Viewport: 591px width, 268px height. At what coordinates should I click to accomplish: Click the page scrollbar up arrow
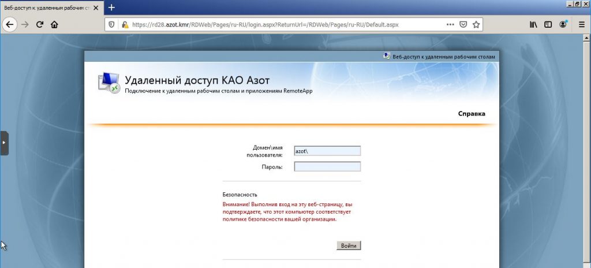[586, 38]
